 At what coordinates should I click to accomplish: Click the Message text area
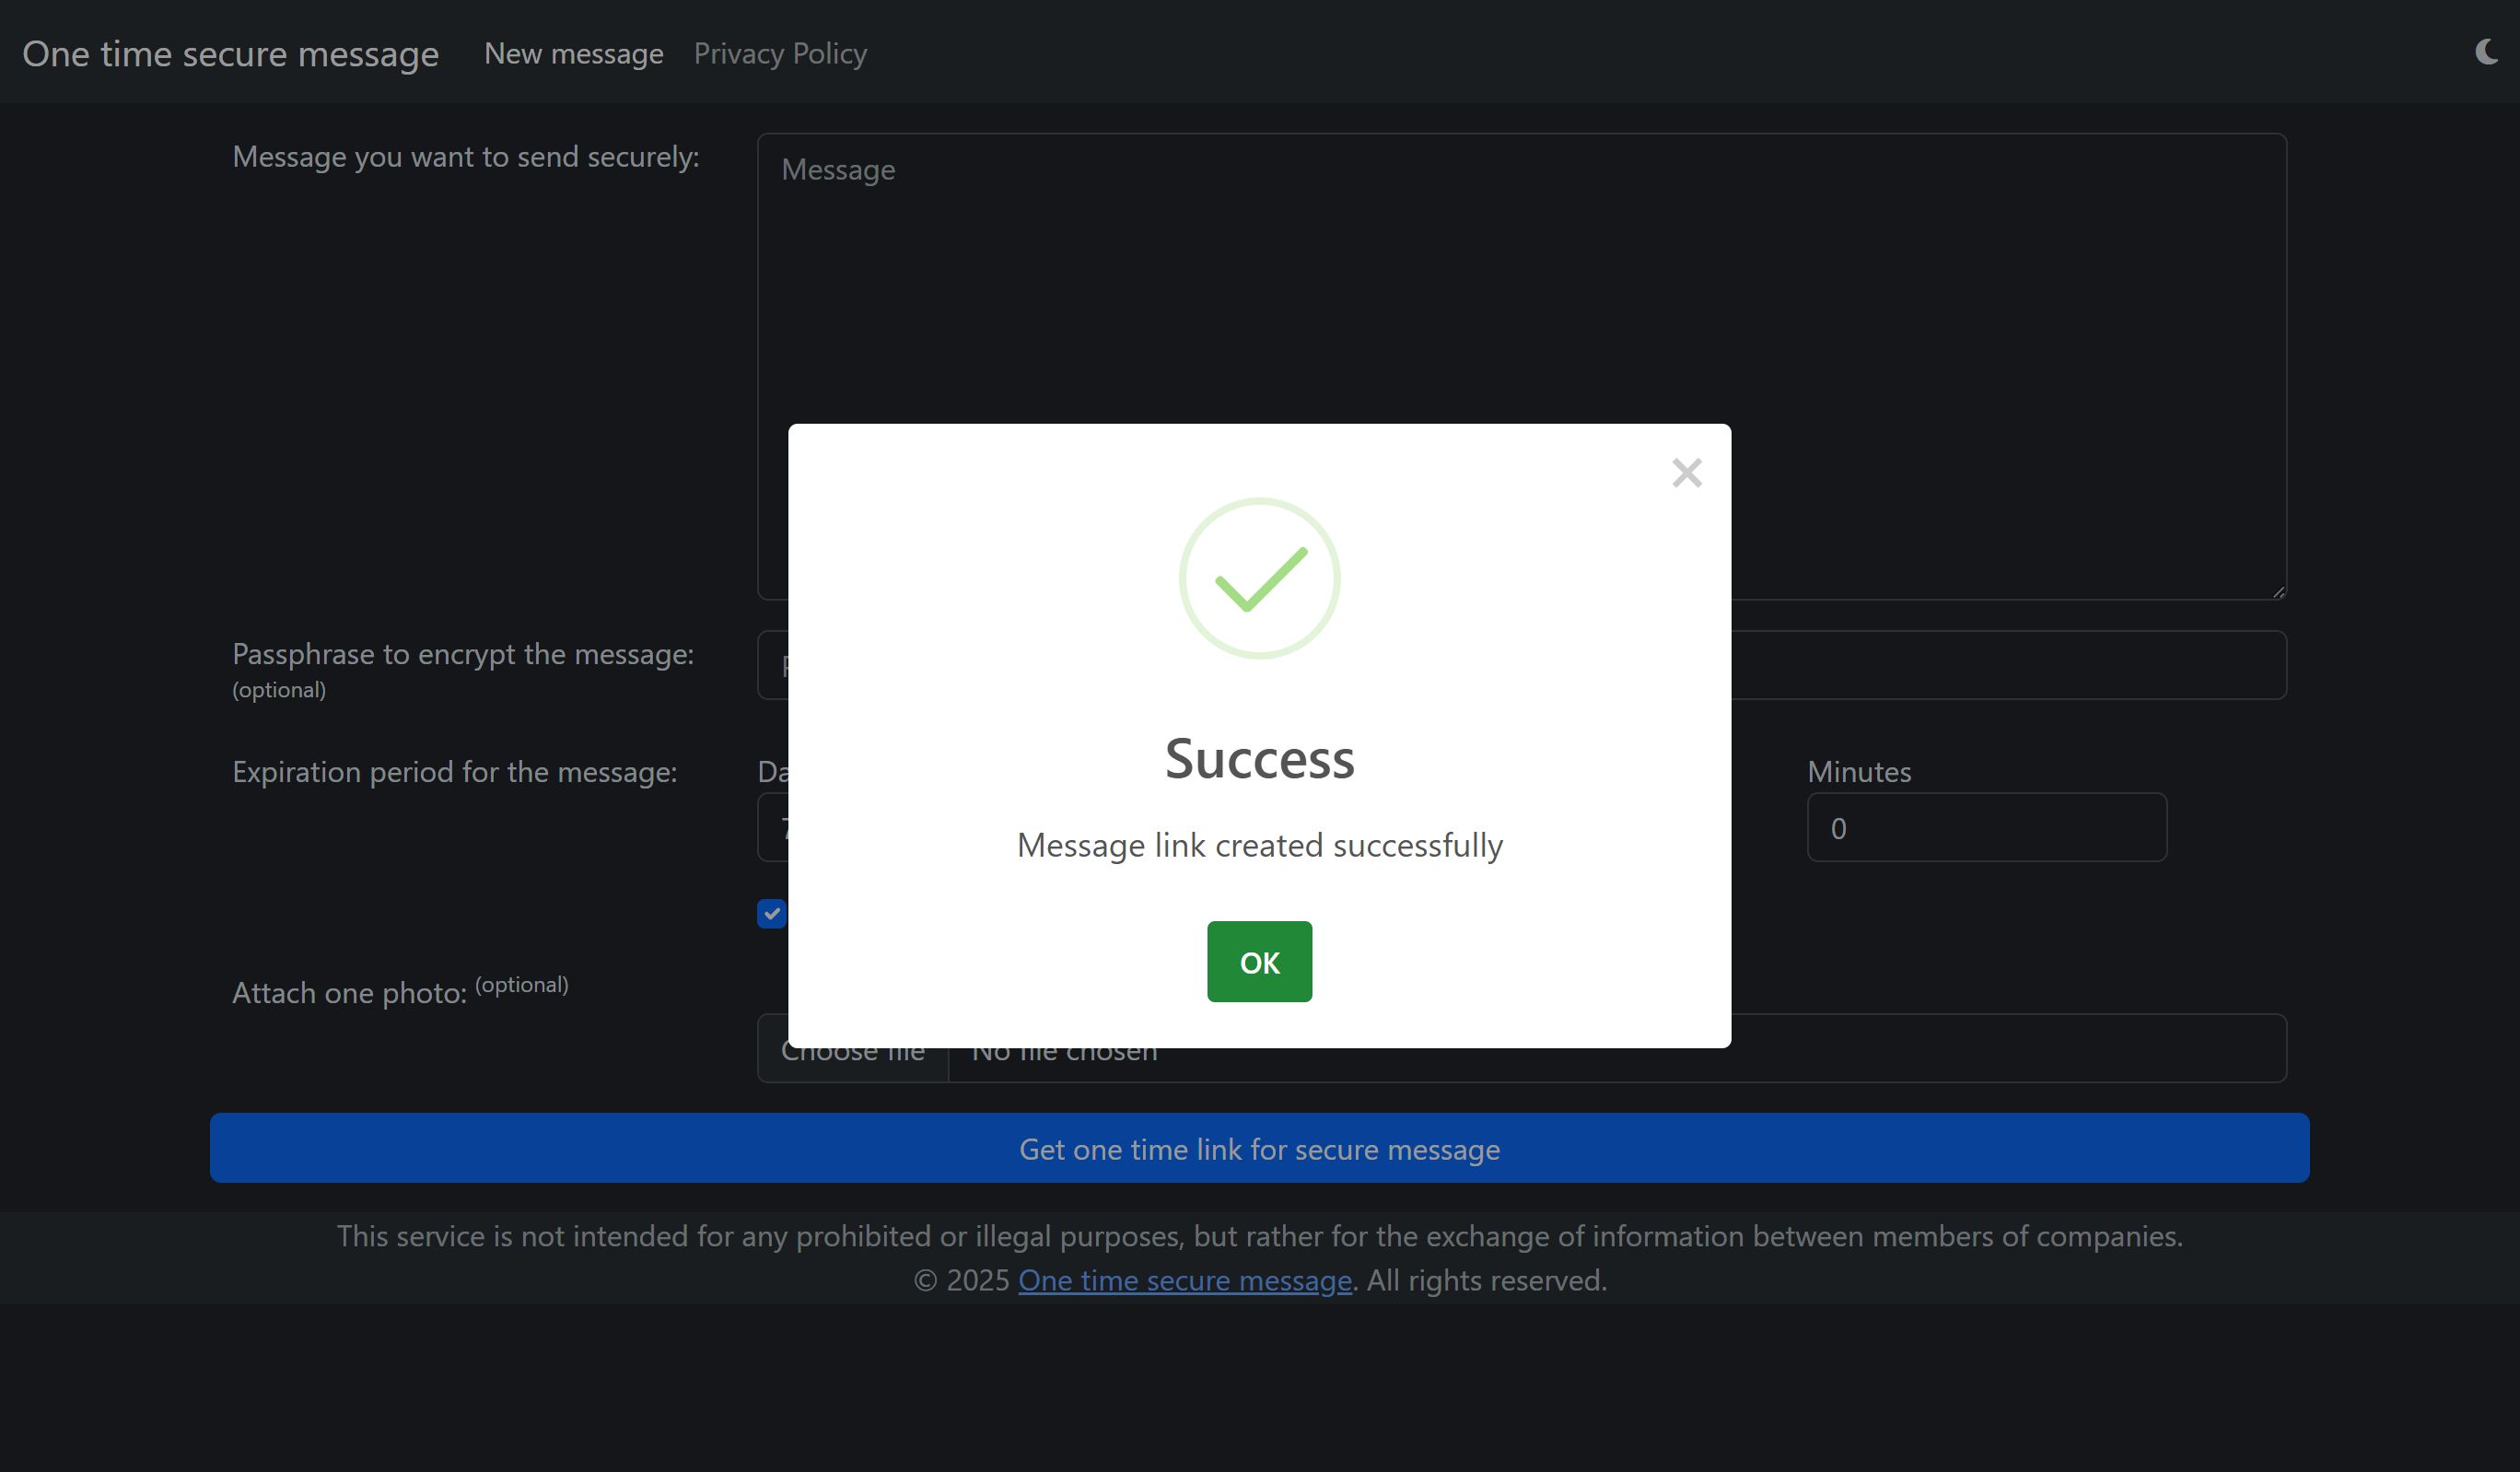[x=1520, y=300]
